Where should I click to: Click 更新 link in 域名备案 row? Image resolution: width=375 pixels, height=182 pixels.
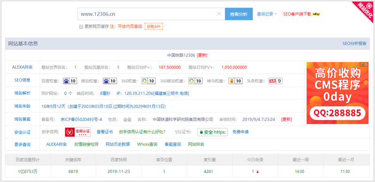pos(286,119)
